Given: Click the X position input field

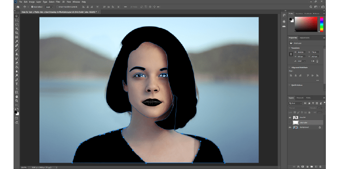Looking at the screenshot, I should [x=315, y=52].
